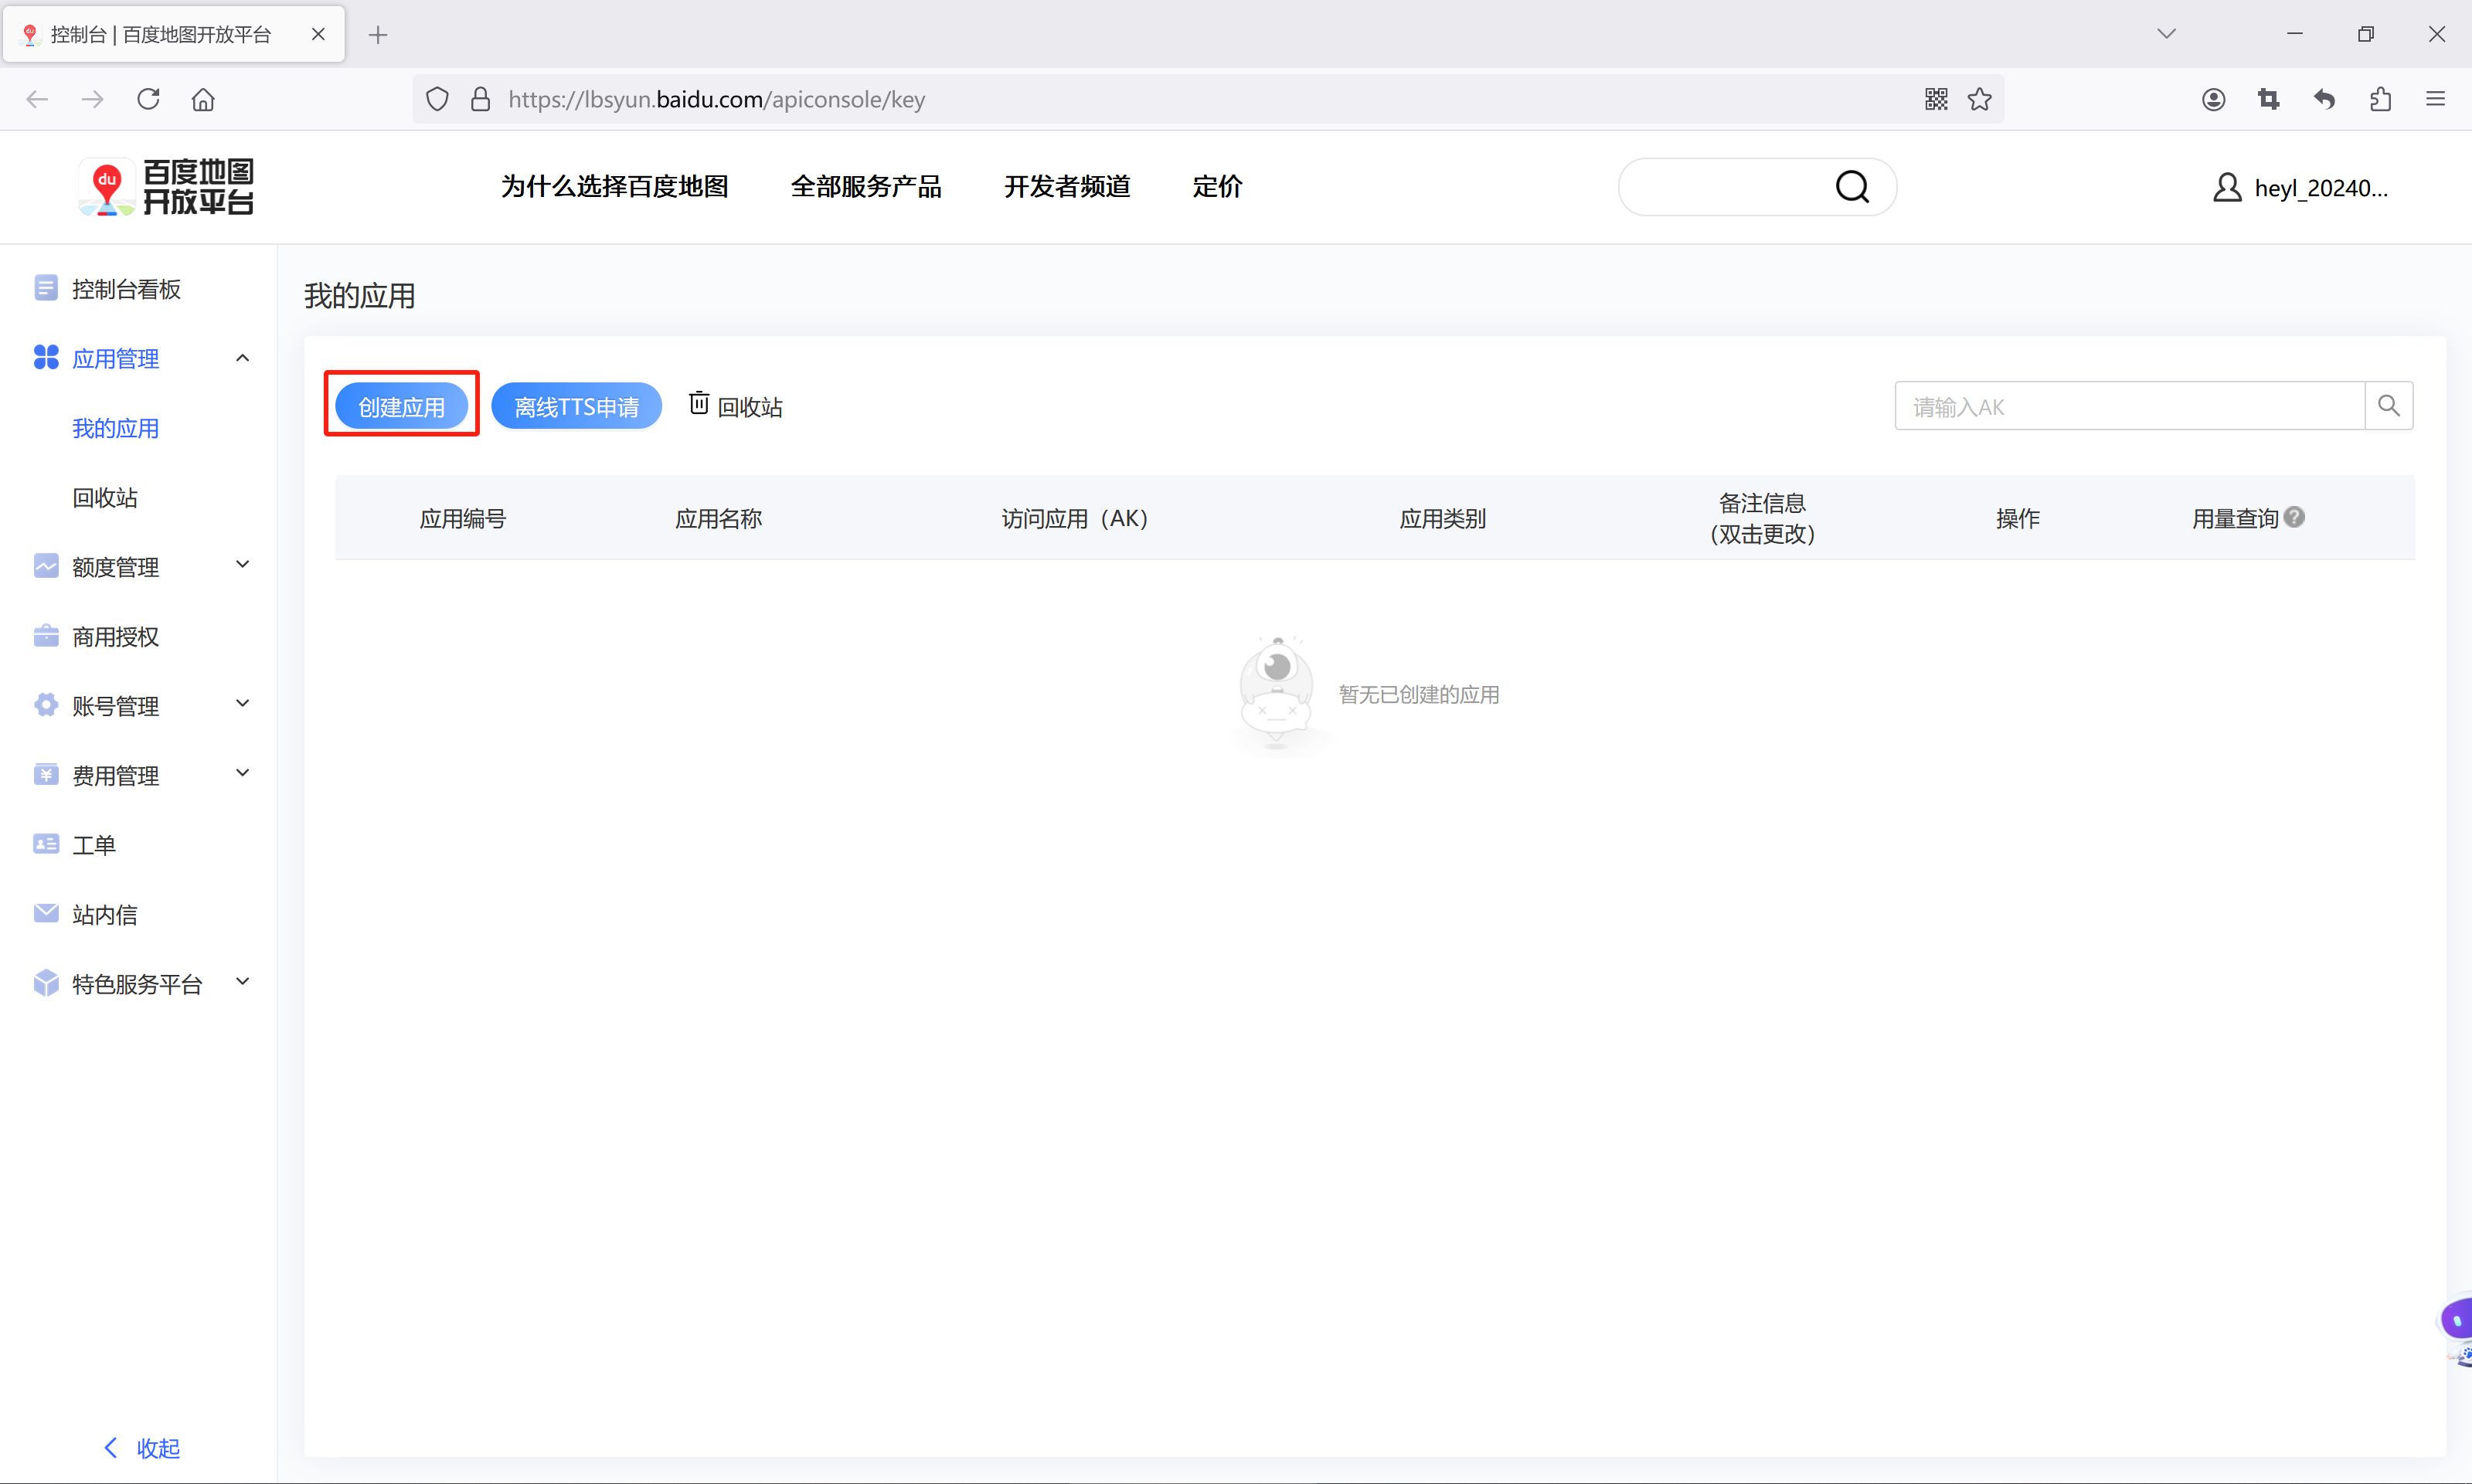Viewport: 2472px width, 1484px height.
Task: Click the AK search magnifier button
Action: point(2388,406)
